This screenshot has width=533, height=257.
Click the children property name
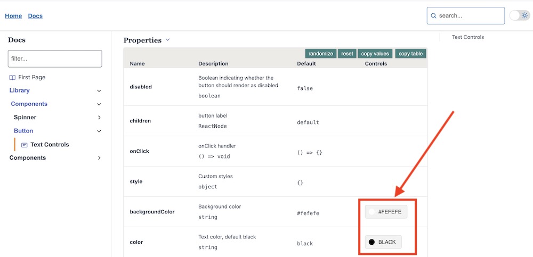click(x=140, y=121)
